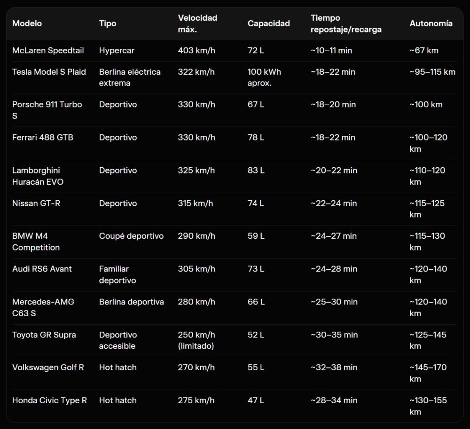This screenshot has height=429, width=470.
Task: Click the '290 km/h' speed cell
Action: click(x=196, y=236)
